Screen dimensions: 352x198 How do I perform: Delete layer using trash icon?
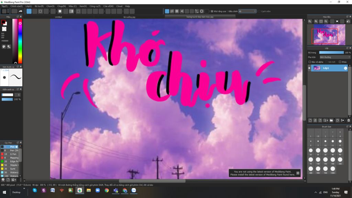click(x=349, y=121)
